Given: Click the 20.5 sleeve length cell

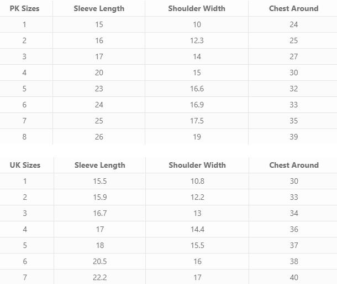Looking at the screenshot, I should 100,261.
